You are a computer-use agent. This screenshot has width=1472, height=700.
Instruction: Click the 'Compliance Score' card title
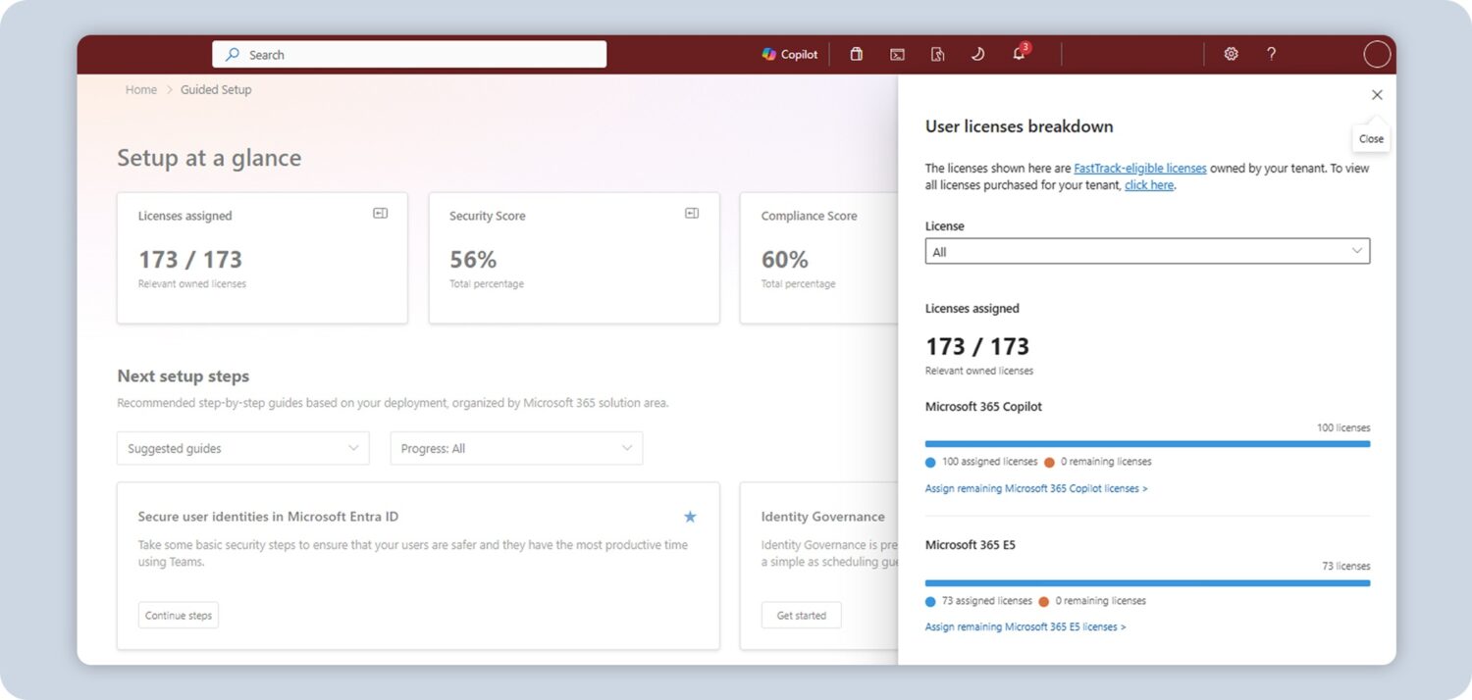(x=809, y=216)
